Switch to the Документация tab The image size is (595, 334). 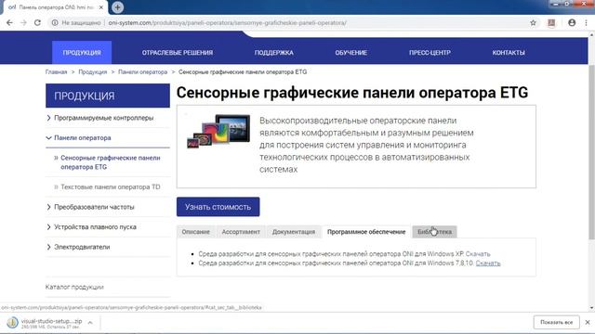tap(294, 232)
